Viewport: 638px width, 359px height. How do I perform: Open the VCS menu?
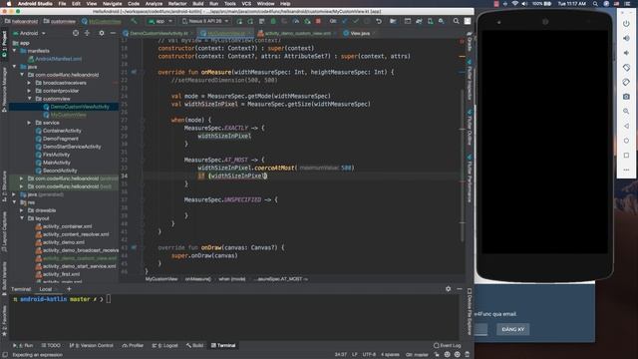(x=246, y=4)
